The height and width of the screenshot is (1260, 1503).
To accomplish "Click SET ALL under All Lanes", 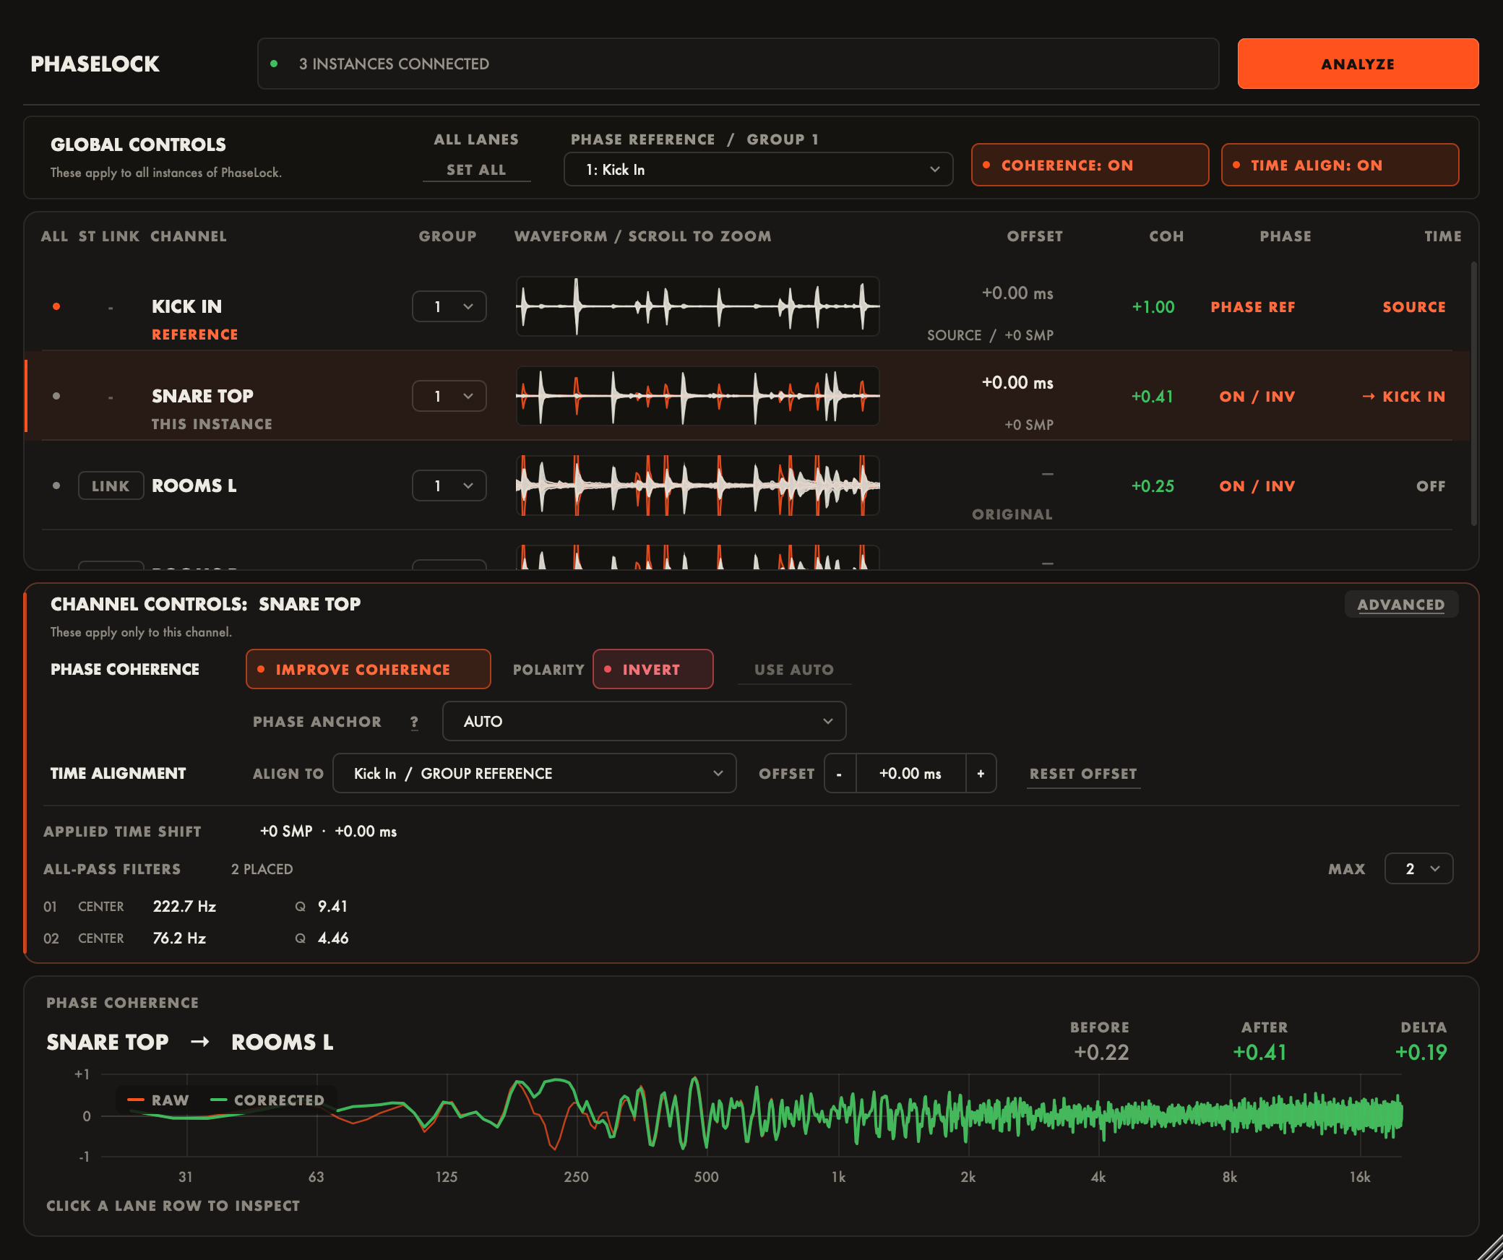I will point(476,170).
